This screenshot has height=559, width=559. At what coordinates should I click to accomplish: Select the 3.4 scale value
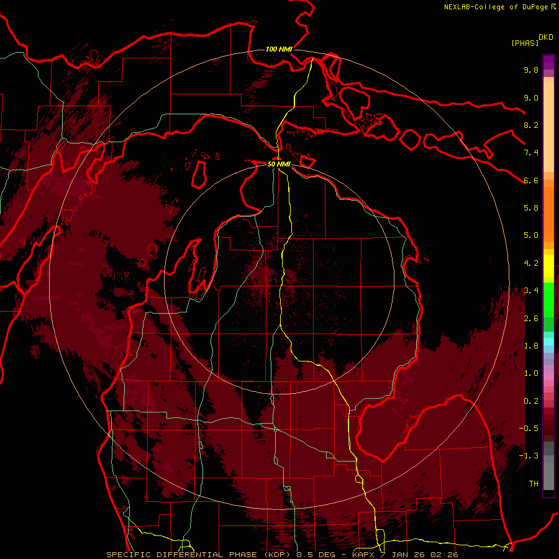(x=531, y=291)
